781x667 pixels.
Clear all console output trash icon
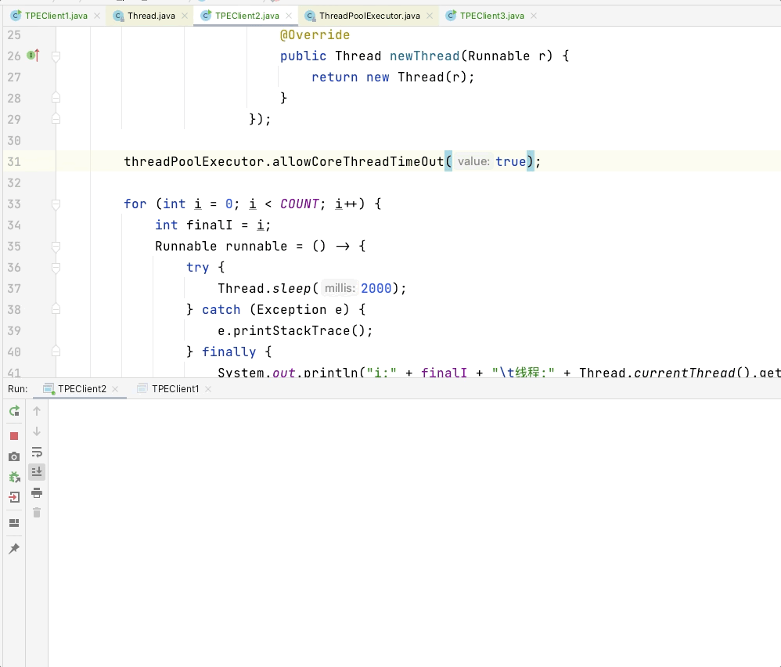[x=37, y=513]
